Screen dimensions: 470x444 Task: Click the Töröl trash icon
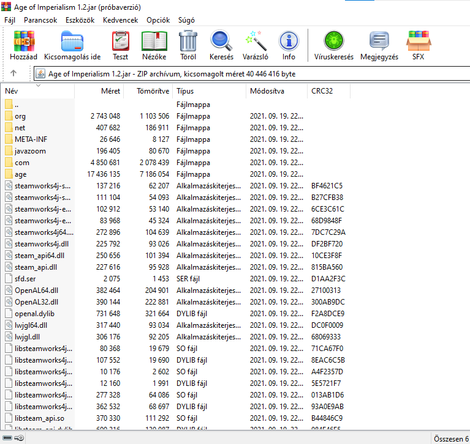point(188,41)
